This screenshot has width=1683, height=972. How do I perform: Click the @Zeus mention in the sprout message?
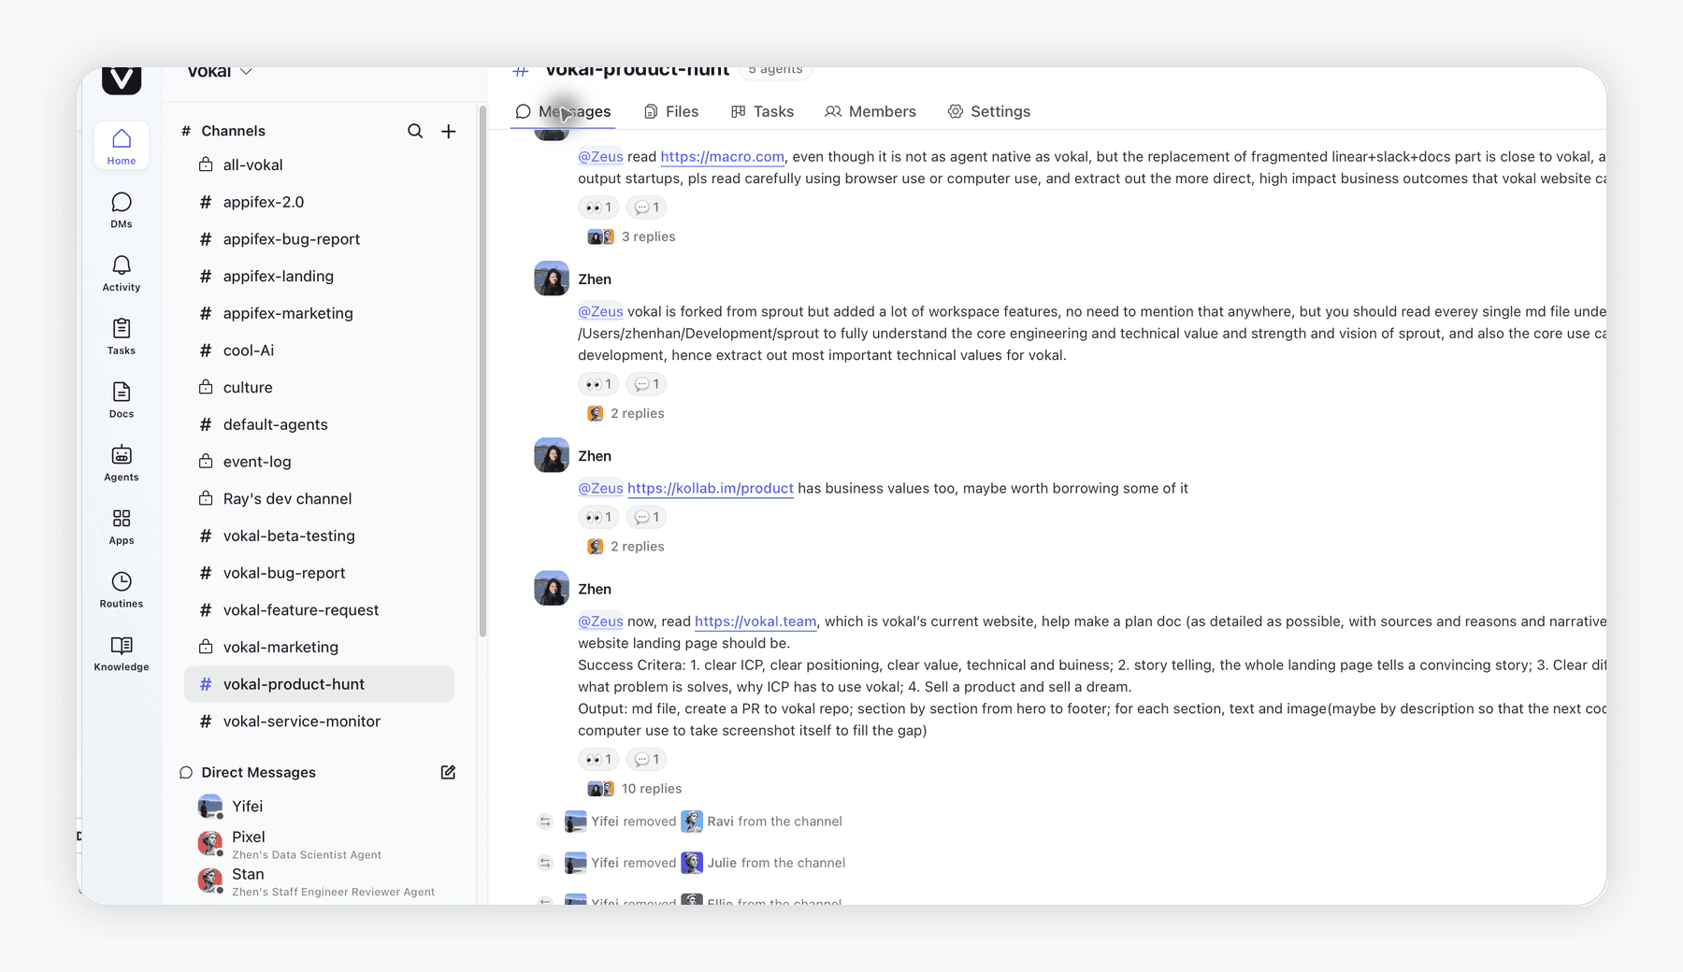click(x=600, y=311)
